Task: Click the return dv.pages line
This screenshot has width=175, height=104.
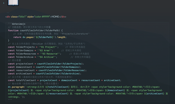Action: click(40, 37)
